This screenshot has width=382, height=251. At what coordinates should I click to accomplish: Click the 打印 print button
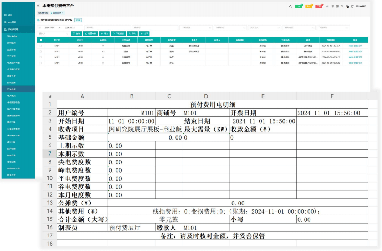pos(144,33)
